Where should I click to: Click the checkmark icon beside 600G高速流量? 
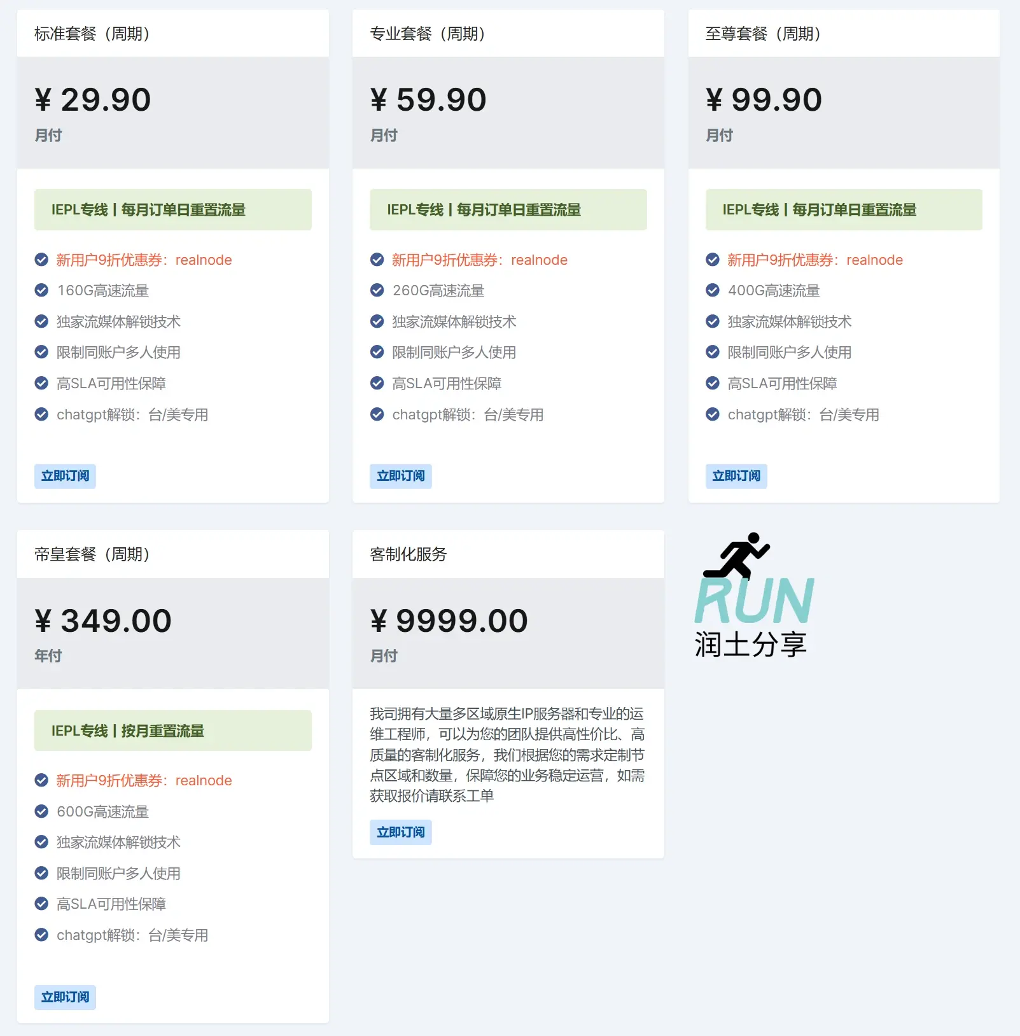[41, 811]
